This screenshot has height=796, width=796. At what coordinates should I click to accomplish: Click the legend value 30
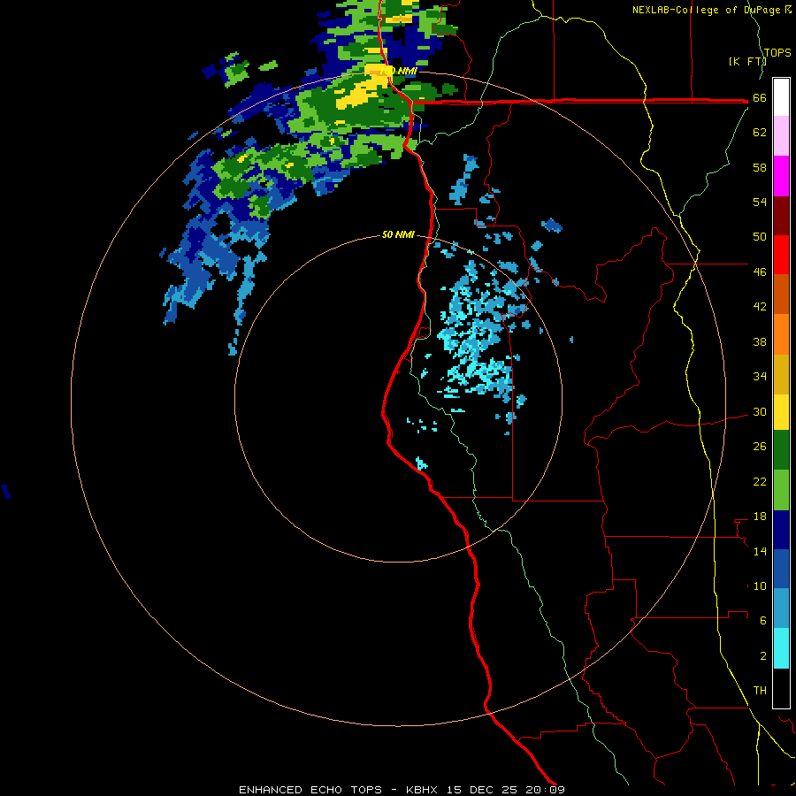pos(760,411)
